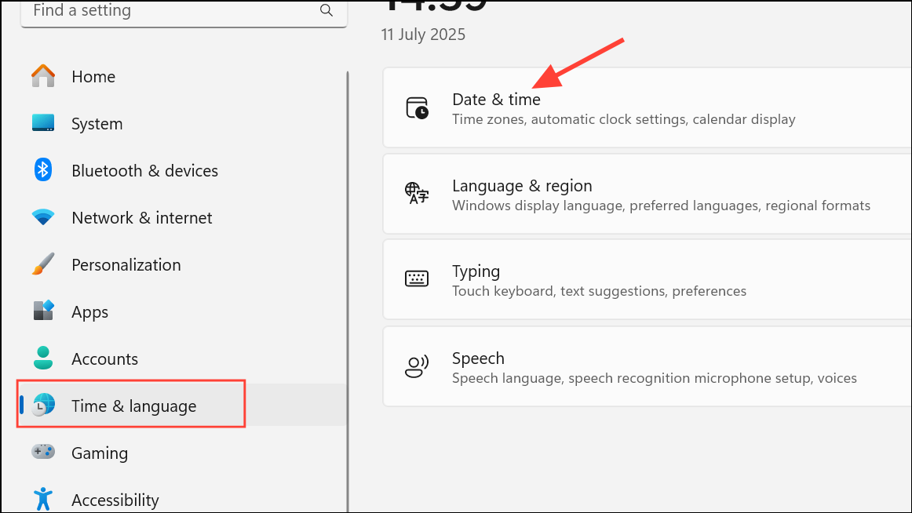Click the Network Wi-Fi icon
The width and height of the screenshot is (912, 513).
[43, 217]
